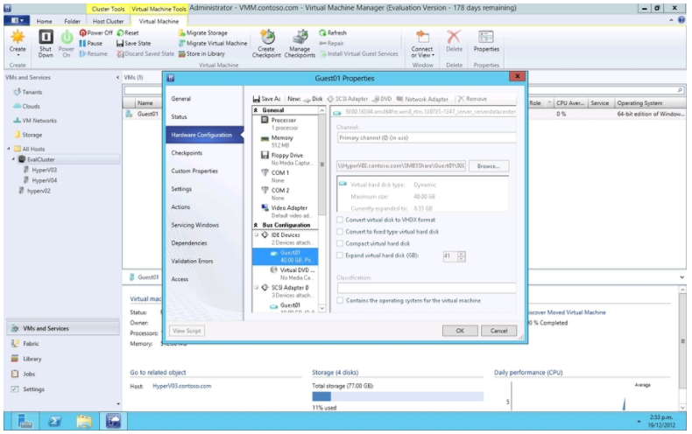
Task: Click the View Script button
Action: tap(187, 331)
